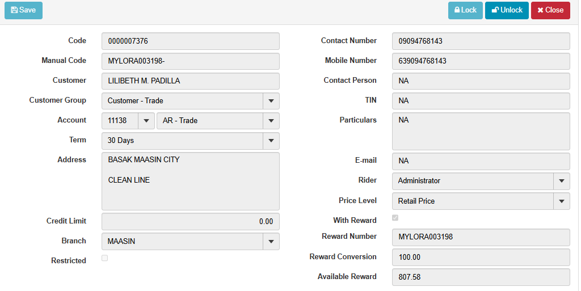Expand the Term dropdown
This screenshot has width=581, height=291.
[x=271, y=141]
